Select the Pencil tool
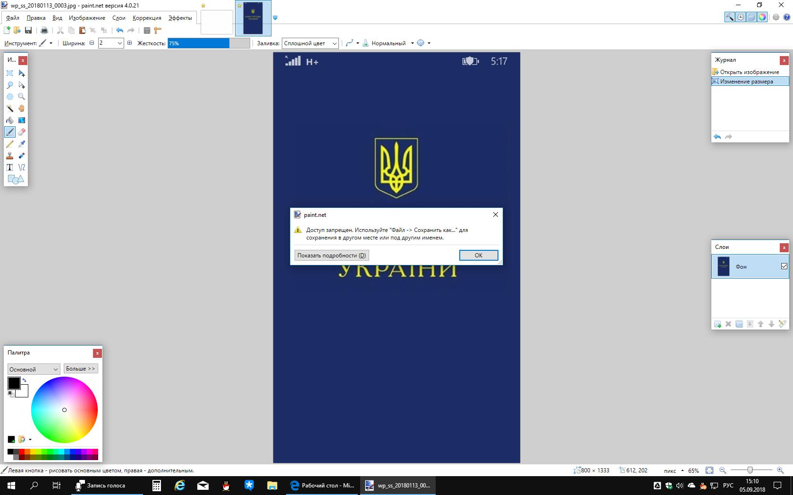793x495 pixels. point(10,144)
